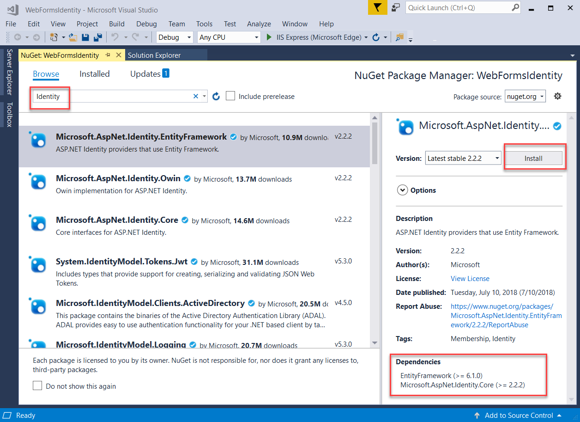Viewport: 580px width, 422px height.
Task: Switch to the Installed tab
Action: click(x=94, y=73)
